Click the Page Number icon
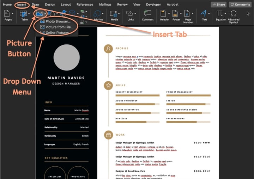 [187, 13]
